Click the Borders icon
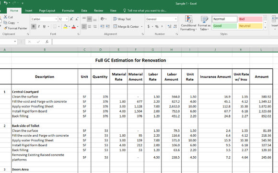This screenshot has height=173, width=278. (55, 26)
